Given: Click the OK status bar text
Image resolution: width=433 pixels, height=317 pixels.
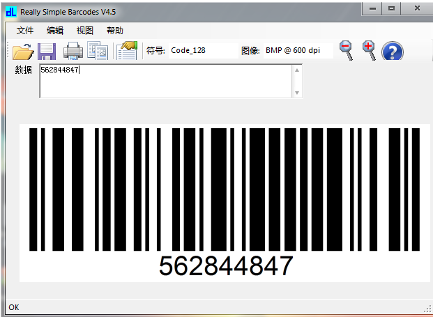Looking at the screenshot, I should [x=14, y=307].
